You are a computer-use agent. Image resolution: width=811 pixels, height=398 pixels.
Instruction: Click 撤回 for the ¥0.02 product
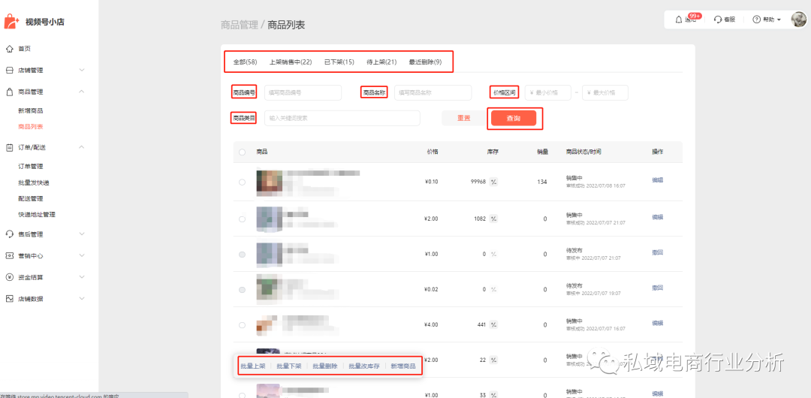coord(657,288)
